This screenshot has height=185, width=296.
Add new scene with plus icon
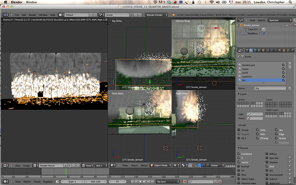(x=136, y=15)
